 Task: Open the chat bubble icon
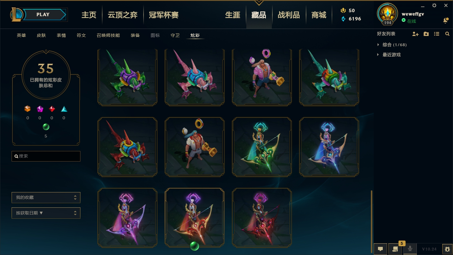pos(381,249)
